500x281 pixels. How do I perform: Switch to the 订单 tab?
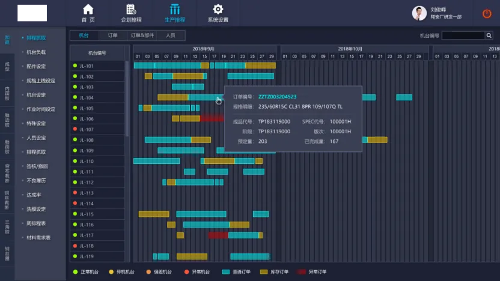(x=112, y=36)
